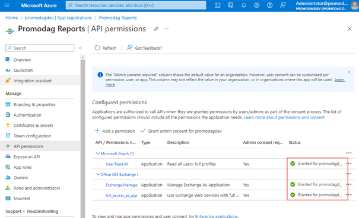Click the help question mark icon
This screenshot has height=218, width=359.
(270, 5)
